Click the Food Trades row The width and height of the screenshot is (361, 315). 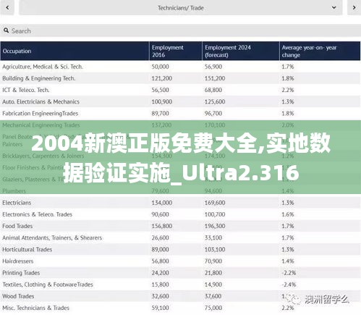pyautogui.click(x=180, y=226)
